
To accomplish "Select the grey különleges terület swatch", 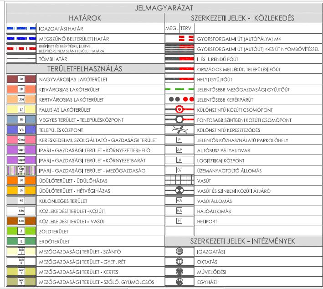I will [21, 201].
